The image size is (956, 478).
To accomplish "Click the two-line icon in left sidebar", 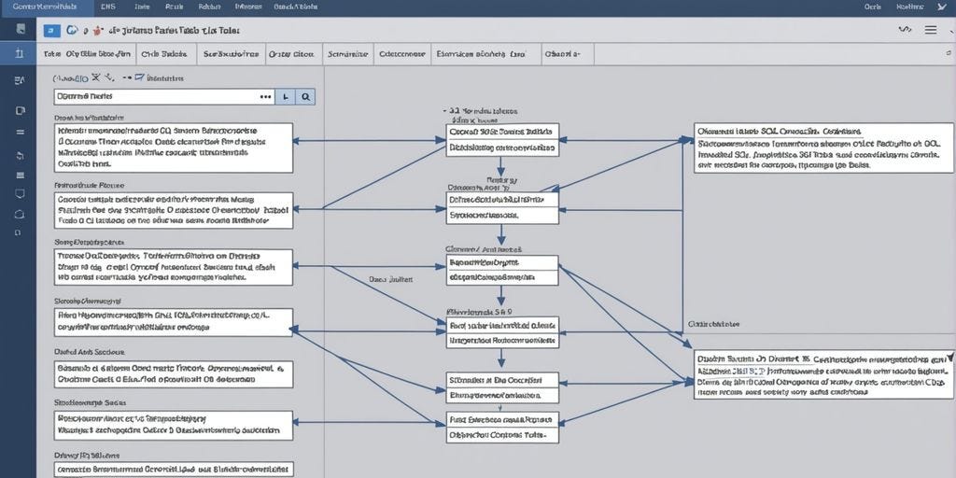I will tap(21, 132).
